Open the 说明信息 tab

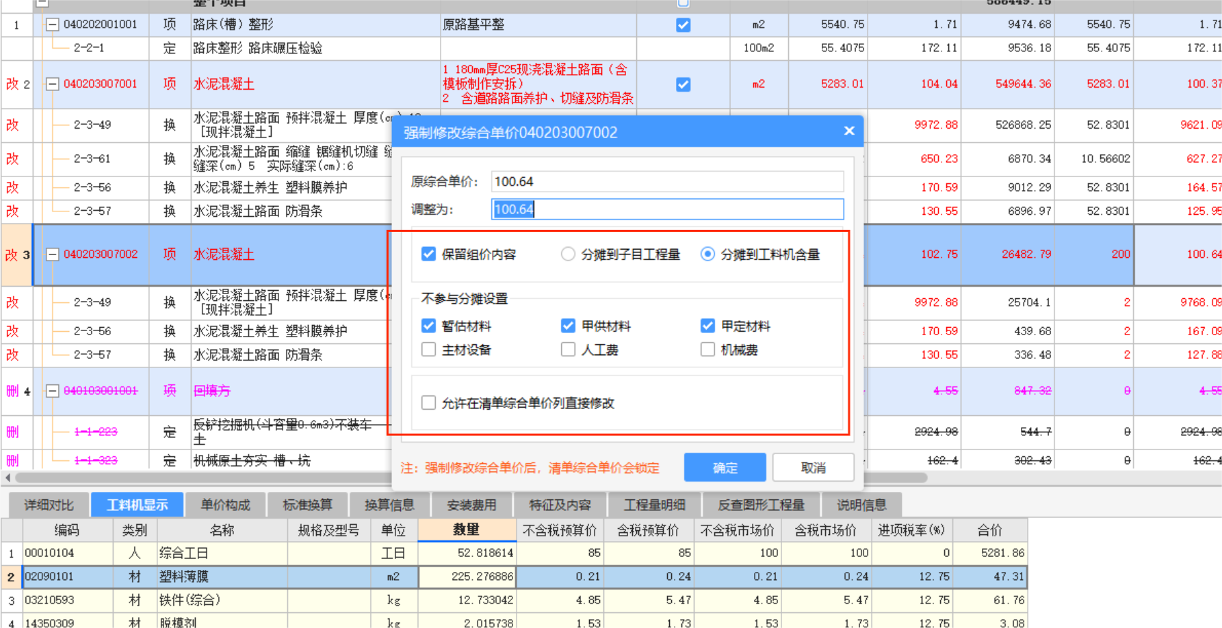[861, 505]
